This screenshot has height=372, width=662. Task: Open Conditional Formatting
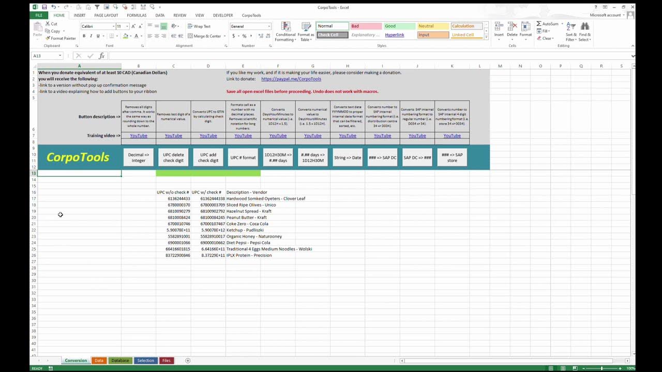point(285,32)
